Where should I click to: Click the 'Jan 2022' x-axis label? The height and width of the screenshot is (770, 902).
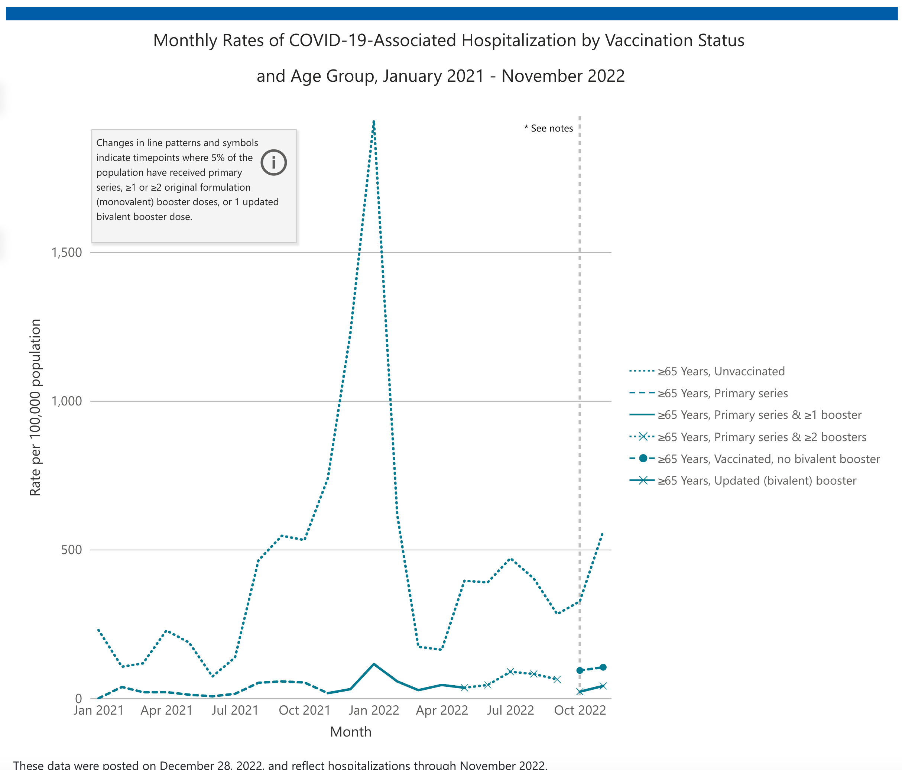(x=374, y=710)
